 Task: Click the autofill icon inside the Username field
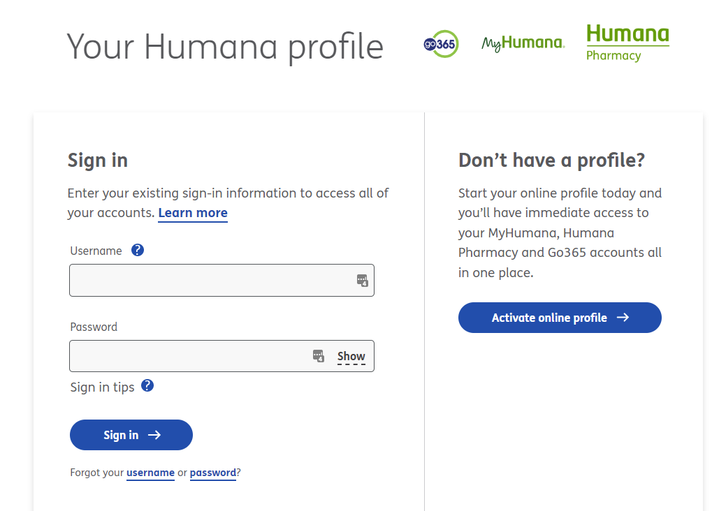362,280
